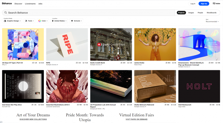This screenshot has height=123, width=223.
Task: Click the Schools graduation cap icon
Action: (72, 21)
